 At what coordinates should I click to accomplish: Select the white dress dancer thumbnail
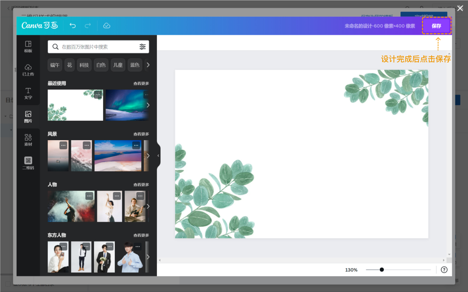pos(110,206)
